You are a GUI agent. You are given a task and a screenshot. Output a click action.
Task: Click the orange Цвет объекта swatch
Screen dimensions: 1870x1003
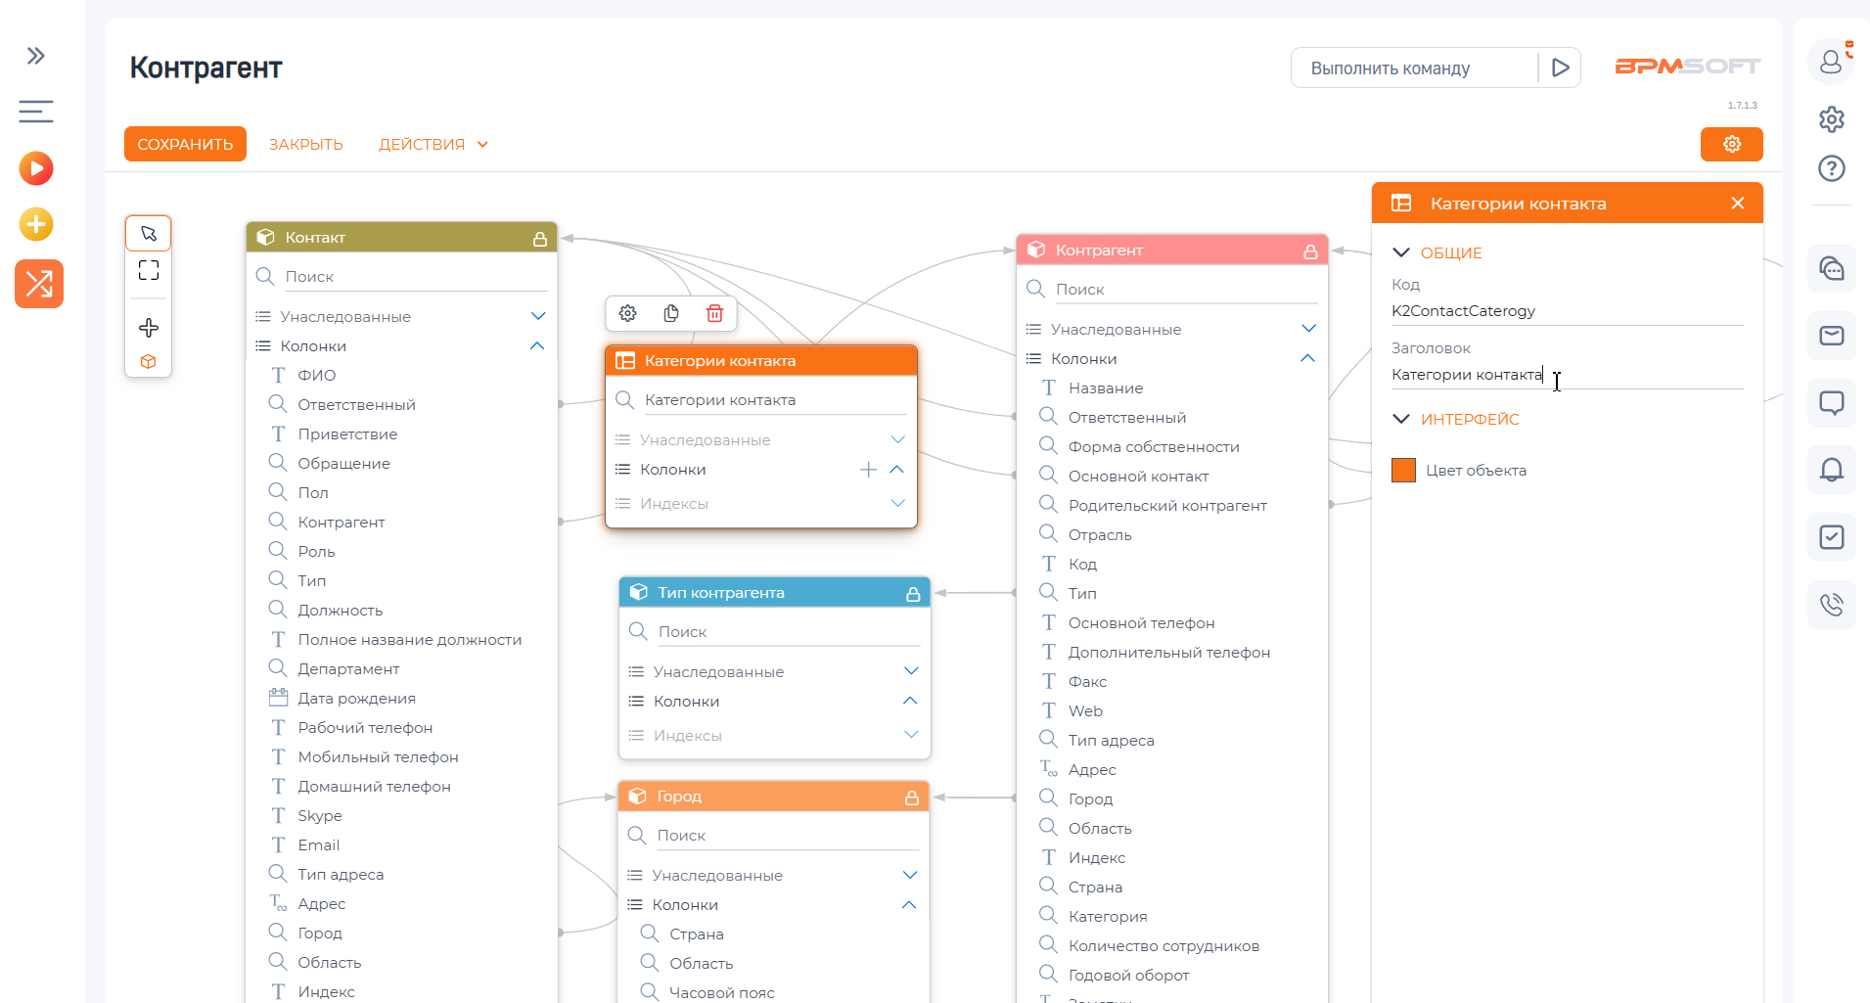(1403, 471)
